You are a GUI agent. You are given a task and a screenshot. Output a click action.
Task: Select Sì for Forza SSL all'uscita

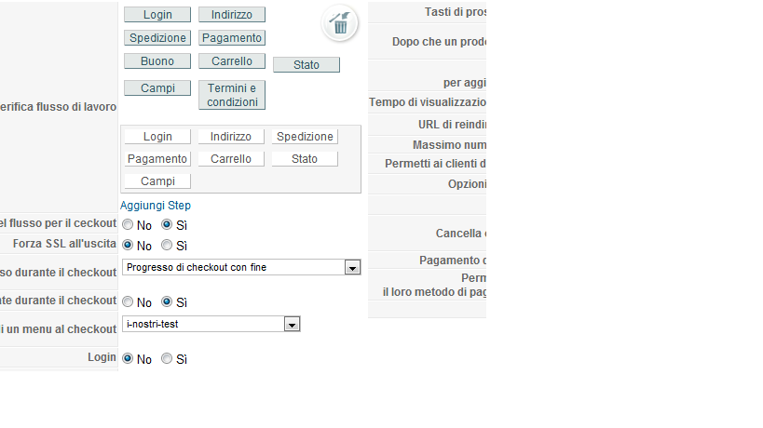coord(167,245)
